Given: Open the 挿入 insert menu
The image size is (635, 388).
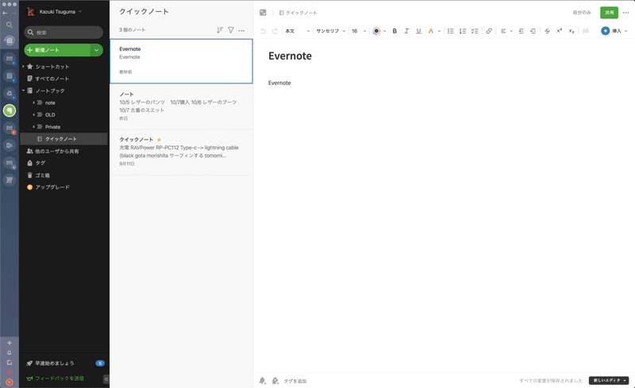Looking at the screenshot, I should (x=614, y=31).
